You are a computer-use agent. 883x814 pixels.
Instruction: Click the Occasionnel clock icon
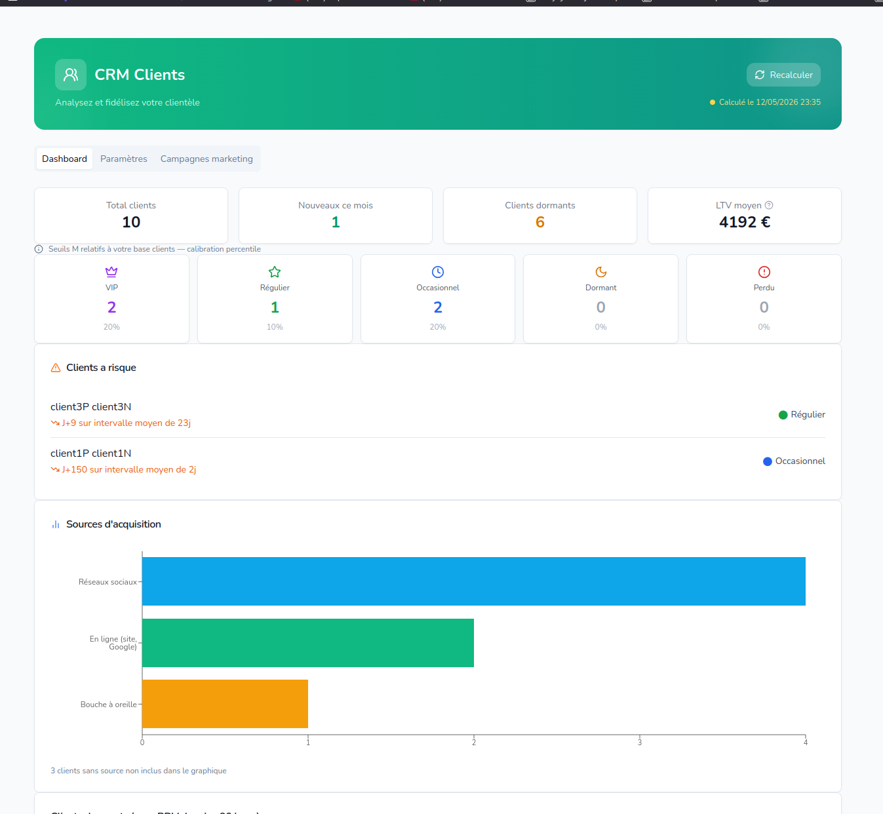[438, 272]
